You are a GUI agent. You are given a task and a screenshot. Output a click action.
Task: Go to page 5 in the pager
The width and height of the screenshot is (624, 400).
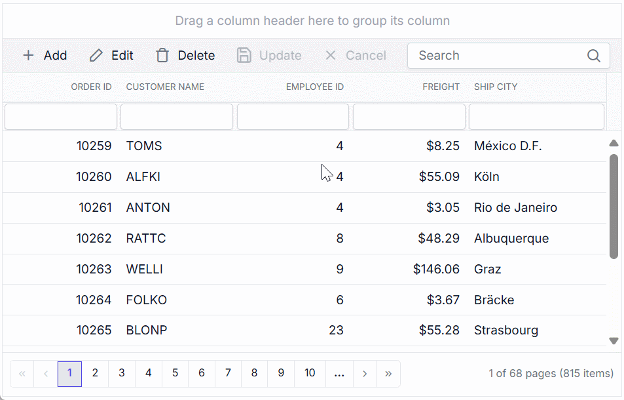175,373
